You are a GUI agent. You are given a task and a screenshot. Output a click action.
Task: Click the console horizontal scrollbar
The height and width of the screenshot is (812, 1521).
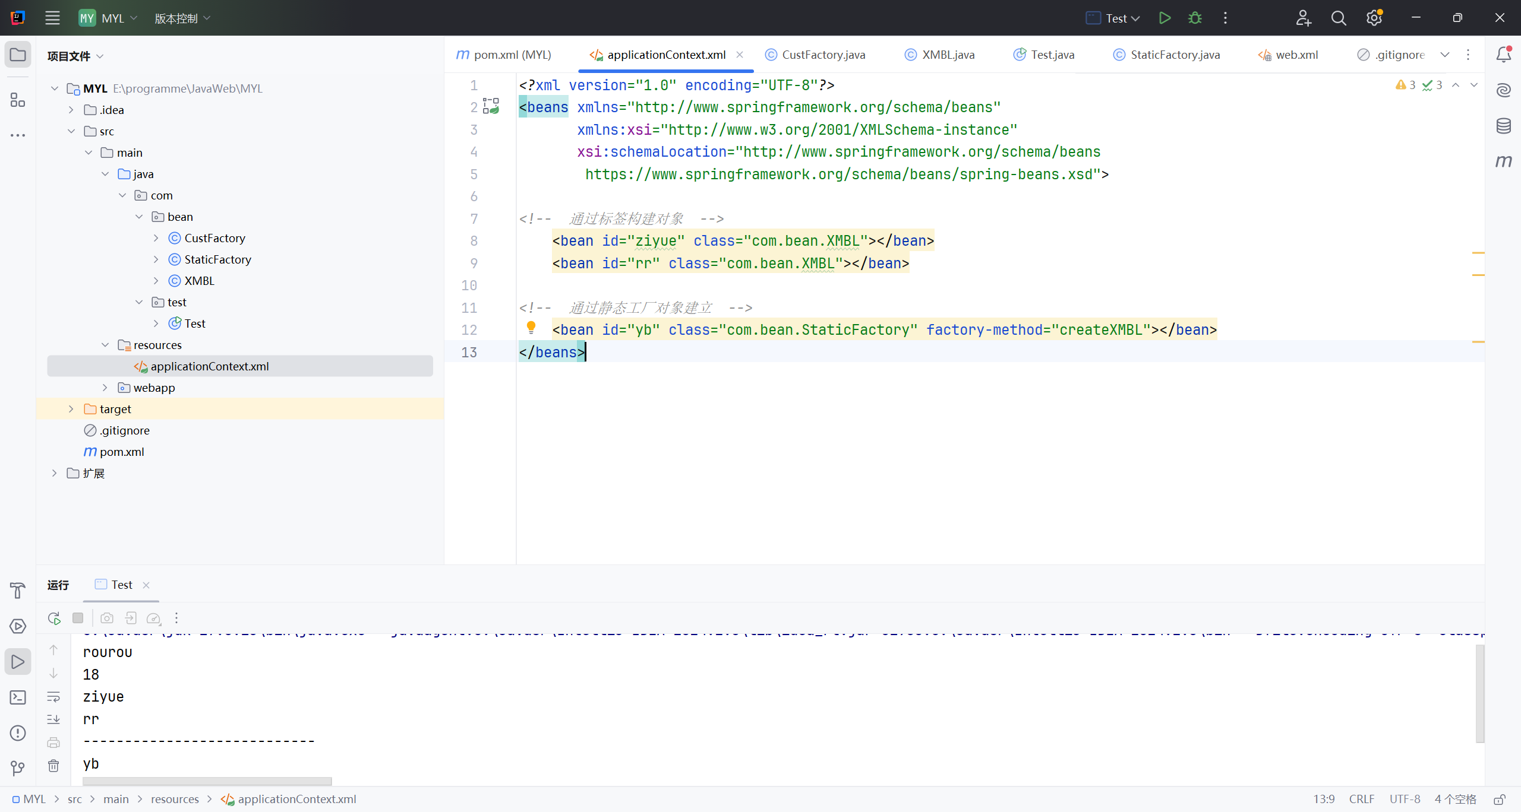pyautogui.click(x=207, y=781)
